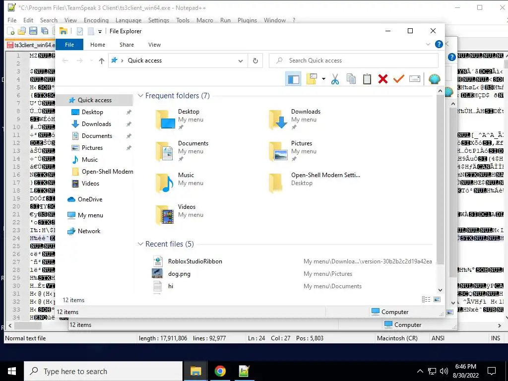Click the email envelope icon in Explorer toolbar
Viewport: 508px width, 381px height.
pos(415,79)
